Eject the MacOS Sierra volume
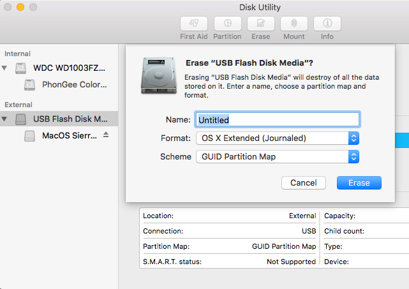Viewport: 409px width, 289px height. click(106, 135)
